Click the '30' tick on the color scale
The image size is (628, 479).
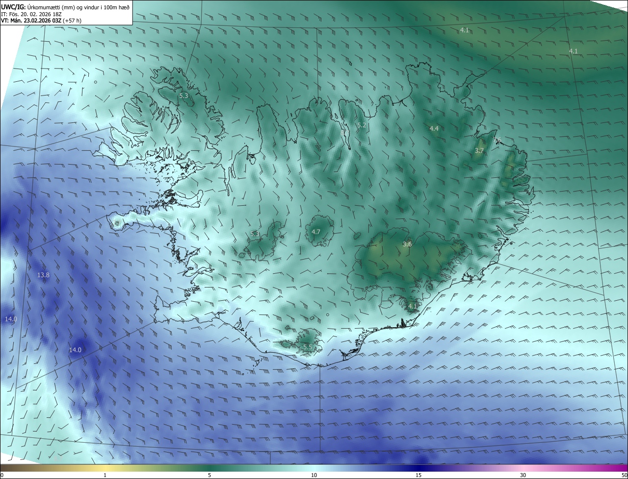523,475
